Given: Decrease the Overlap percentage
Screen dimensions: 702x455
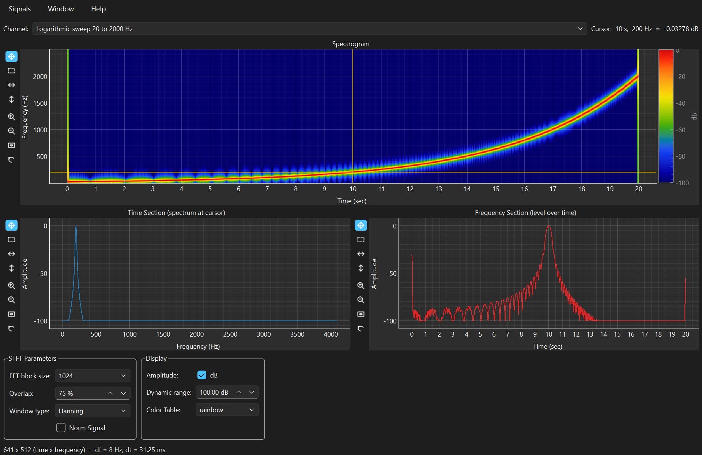Looking at the screenshot, I should tap(124, 393).
